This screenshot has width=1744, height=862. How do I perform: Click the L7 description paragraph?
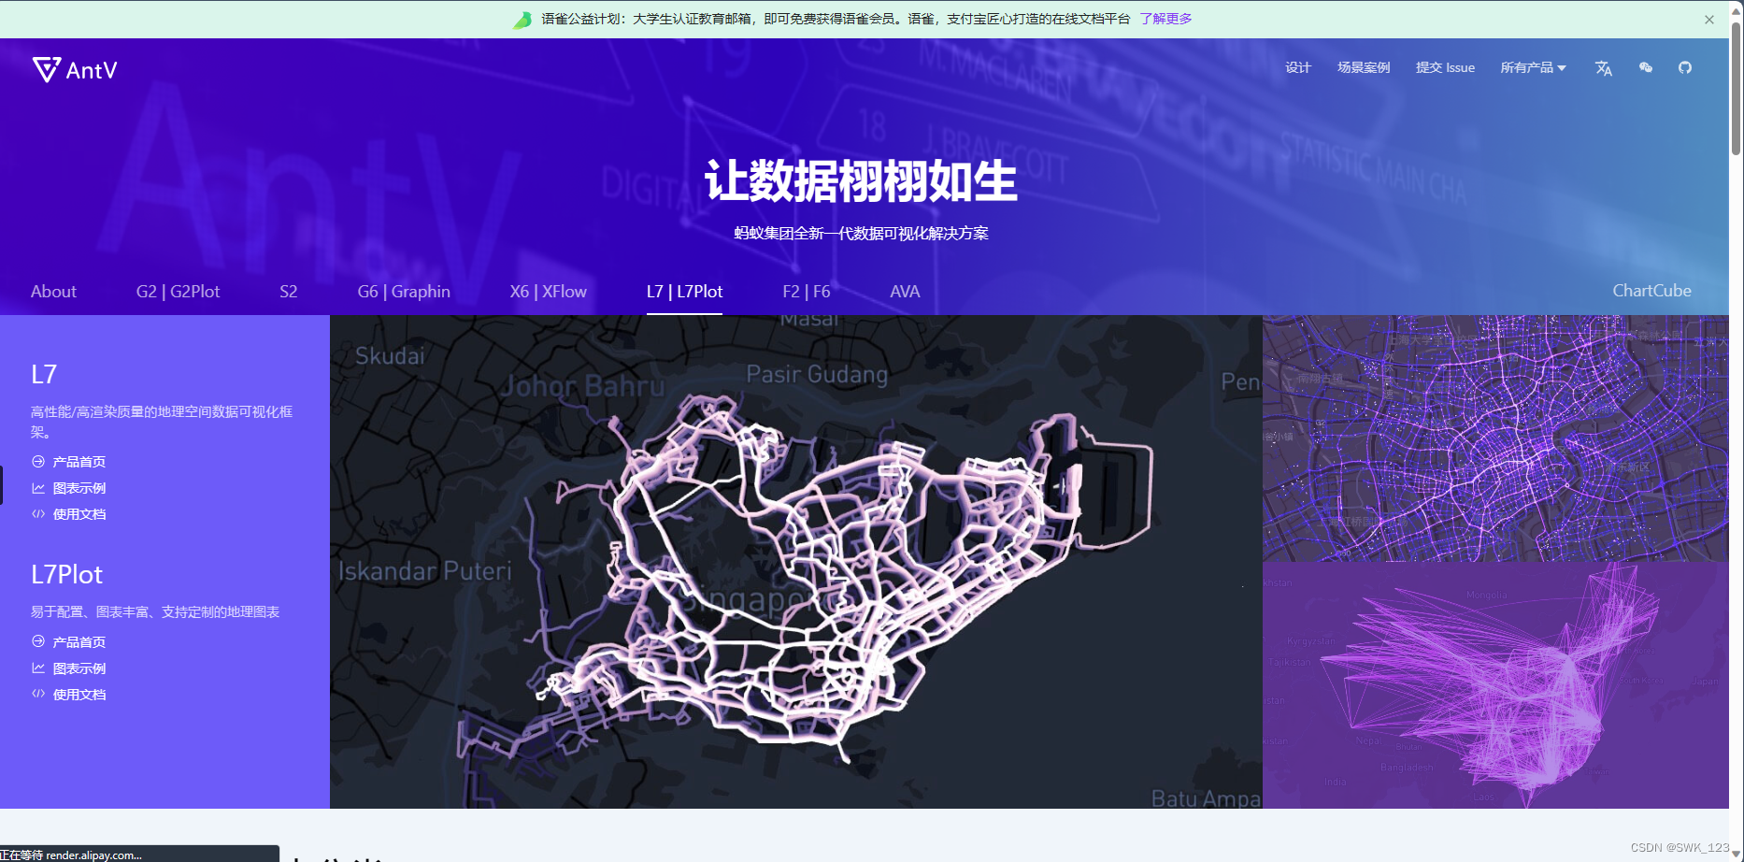162,422
